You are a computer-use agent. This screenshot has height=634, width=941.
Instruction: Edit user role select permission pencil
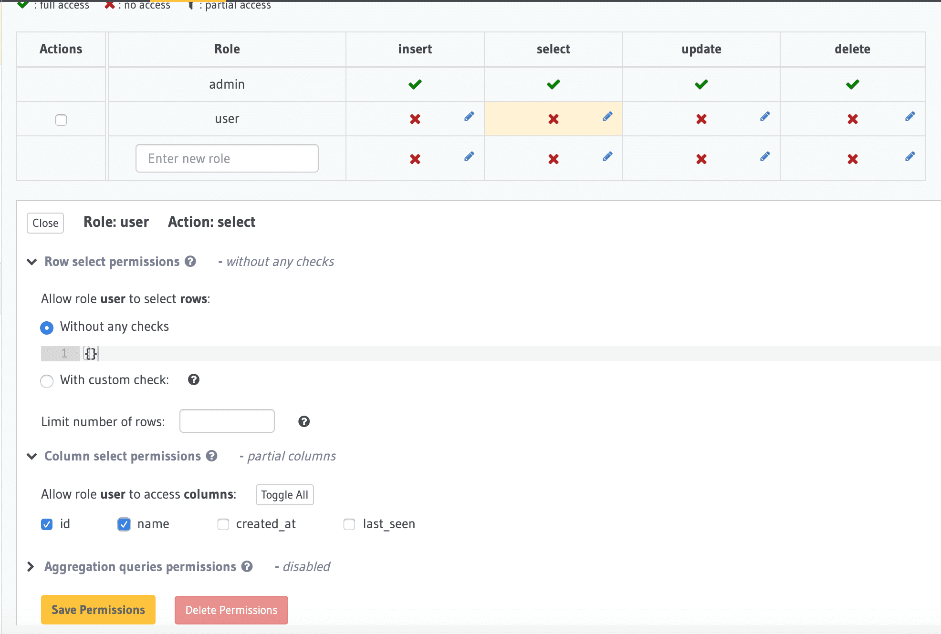[607, 117]
